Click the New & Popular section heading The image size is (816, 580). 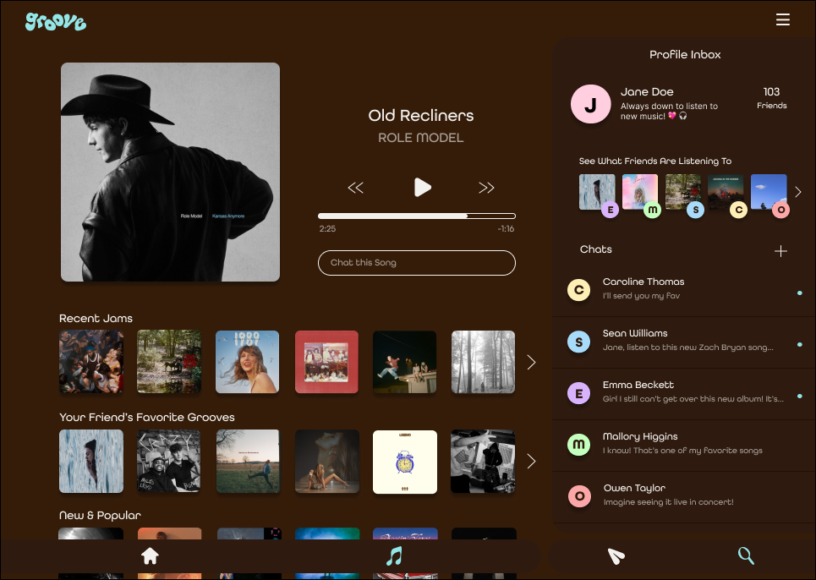pyautogui.click(x=100, y=516)
